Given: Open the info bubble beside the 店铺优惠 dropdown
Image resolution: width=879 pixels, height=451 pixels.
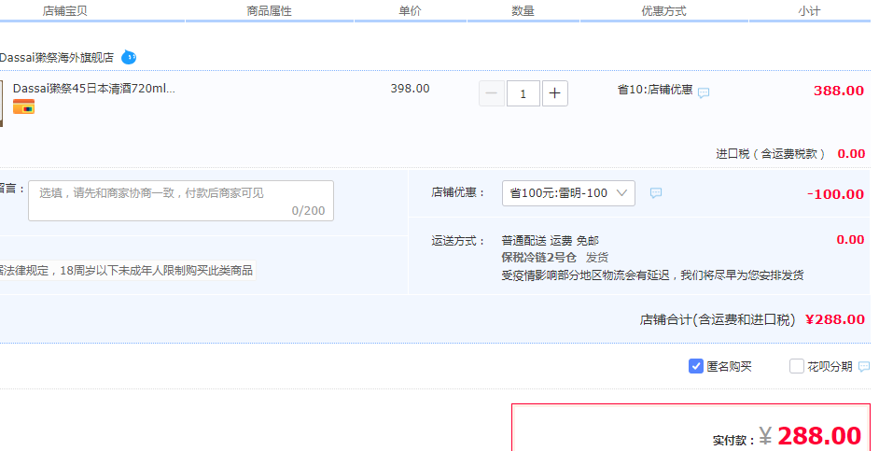Looking at the screenshot, I should 655,193.
